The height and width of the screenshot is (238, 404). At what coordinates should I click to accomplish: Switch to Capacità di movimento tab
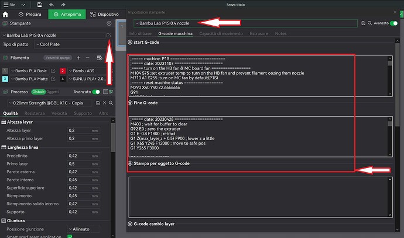pyautogui.click(x=221, y=34)
